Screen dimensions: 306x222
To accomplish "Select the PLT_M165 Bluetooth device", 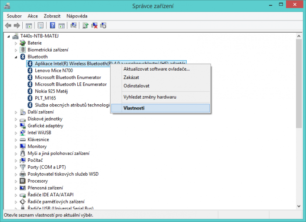I will point(46,98).
